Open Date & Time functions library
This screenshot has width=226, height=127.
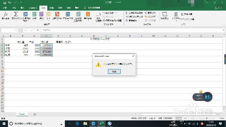[x=57, y=16]
